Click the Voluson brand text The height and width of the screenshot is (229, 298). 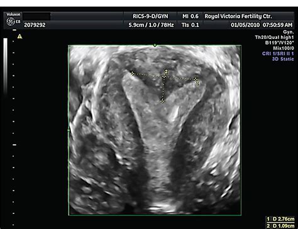[13, 14]
